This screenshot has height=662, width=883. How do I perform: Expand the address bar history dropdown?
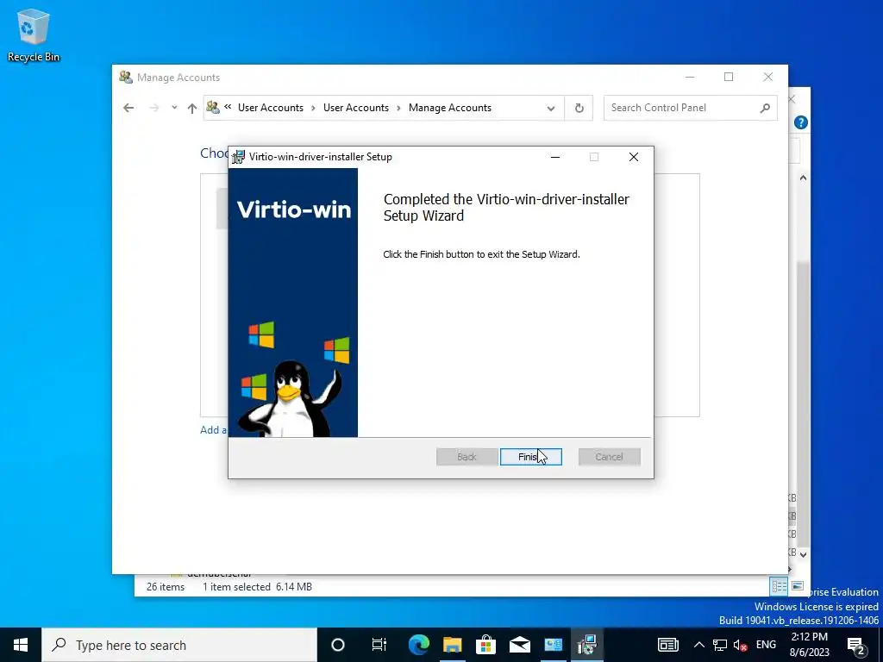click(x=551, y=108)
